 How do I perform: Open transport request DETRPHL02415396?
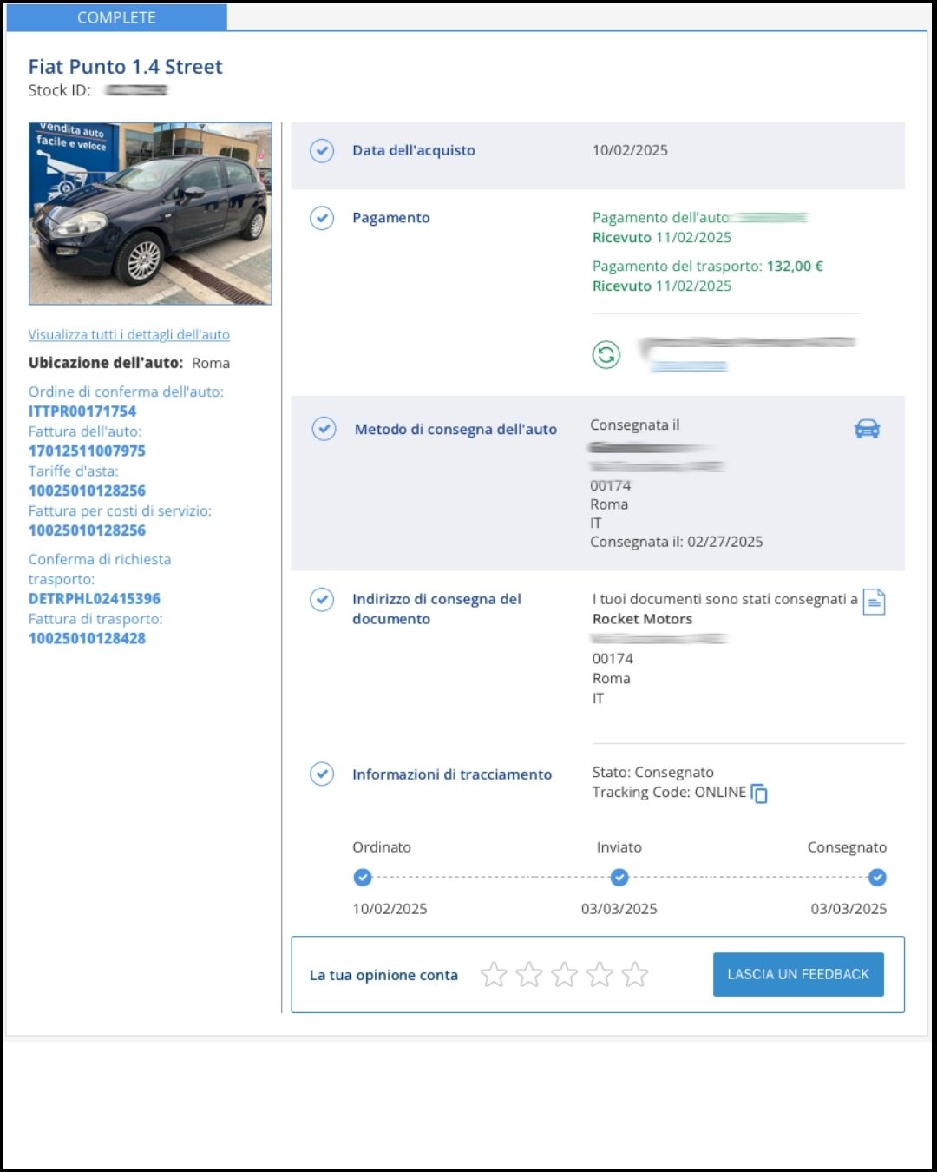click(x=94, y=599)
